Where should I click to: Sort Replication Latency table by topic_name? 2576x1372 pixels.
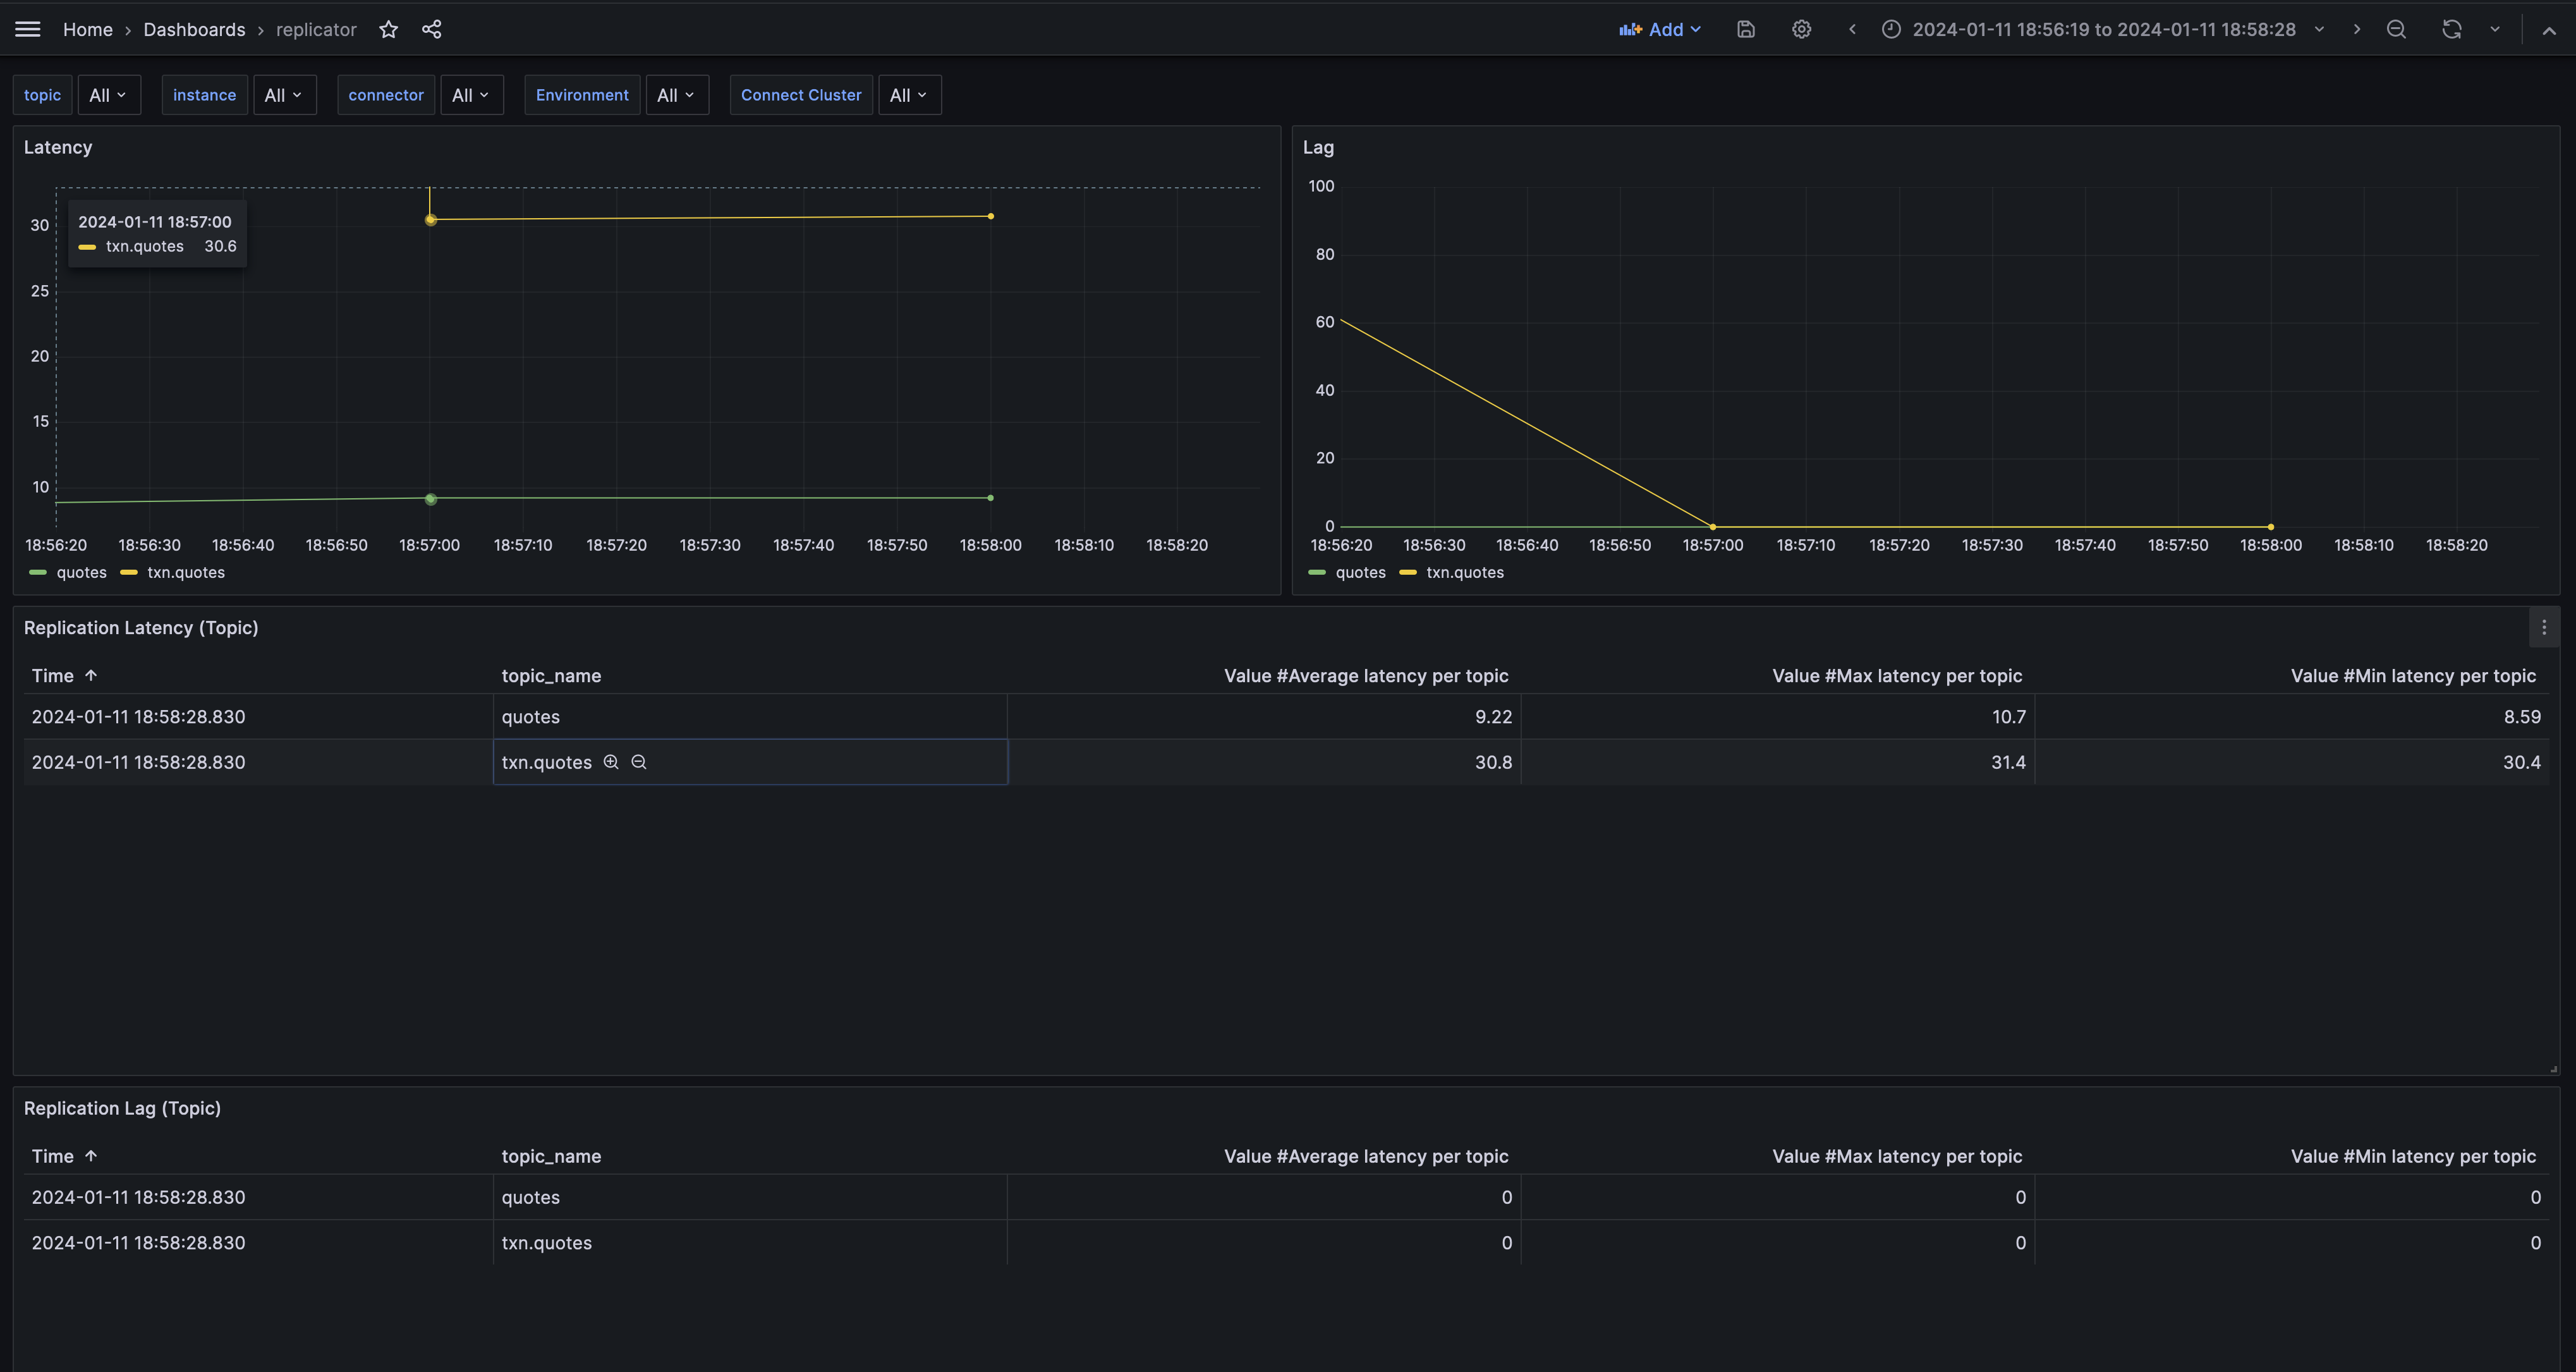[x=551, y=675]
